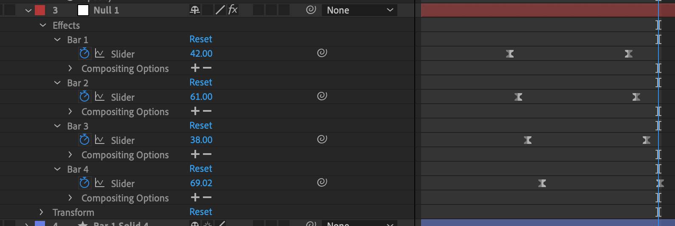Collapse the Effects group
The height and width of the screenshot is (226, 675).
pos(43,25)
